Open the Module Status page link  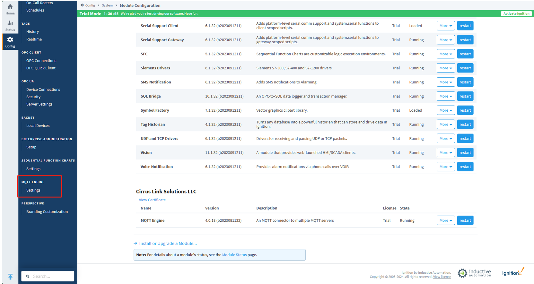point(234,255)
